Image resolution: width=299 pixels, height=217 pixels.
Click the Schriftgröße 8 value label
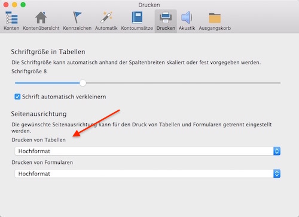(29, 72)
